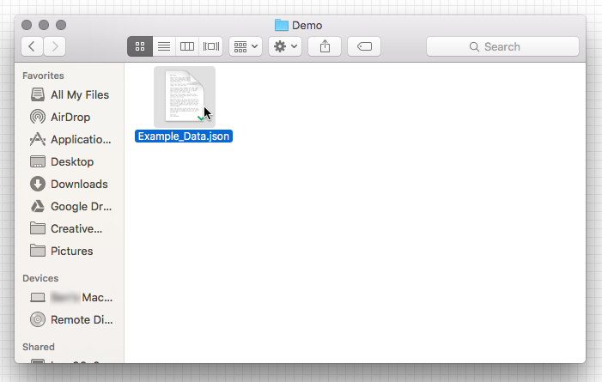The image size is (602, 382).
Task: Switch to column view mode
Action: coord(187,46)
